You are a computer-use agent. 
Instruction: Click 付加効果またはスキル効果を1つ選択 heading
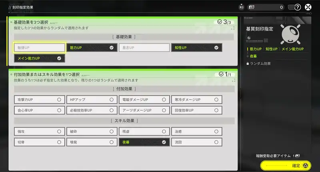pyautogui.click(x=46, y=74)
